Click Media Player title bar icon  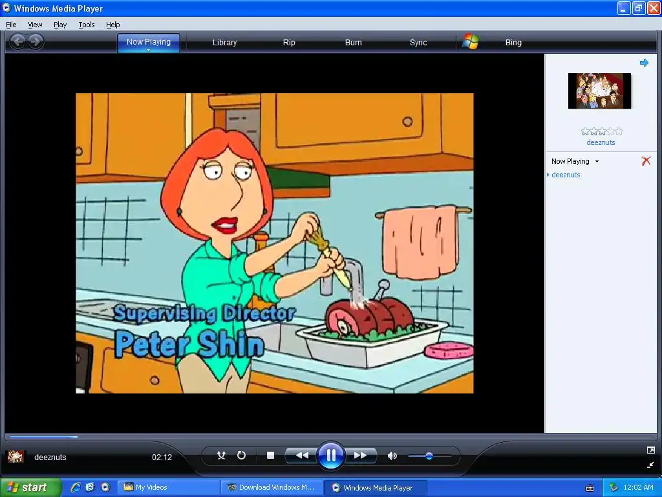pyautogui.click(x=6, y=8)
